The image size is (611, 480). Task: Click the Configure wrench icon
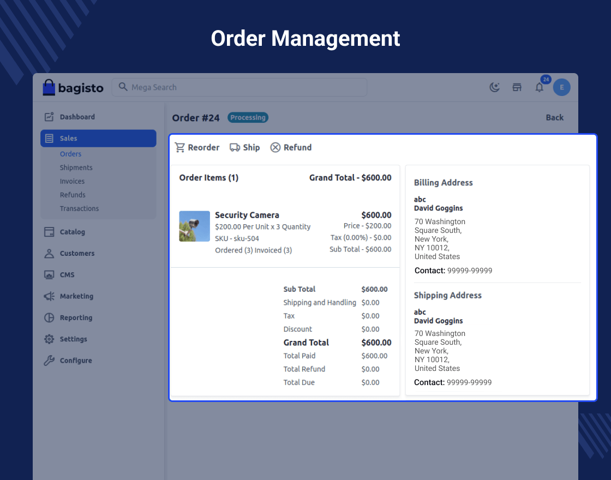click(49, 361)
